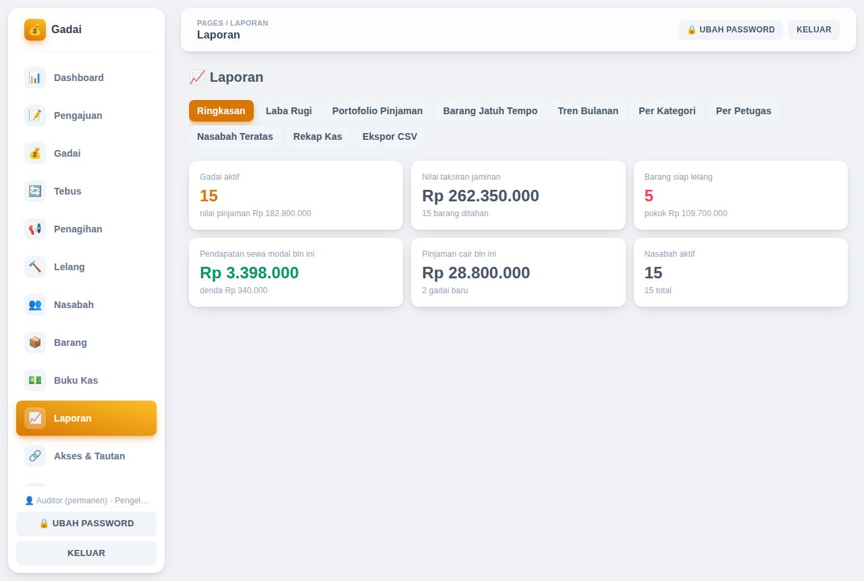Click the Gadai money bag logo icon
864x581 pixels.
click(x=35, y=30)
